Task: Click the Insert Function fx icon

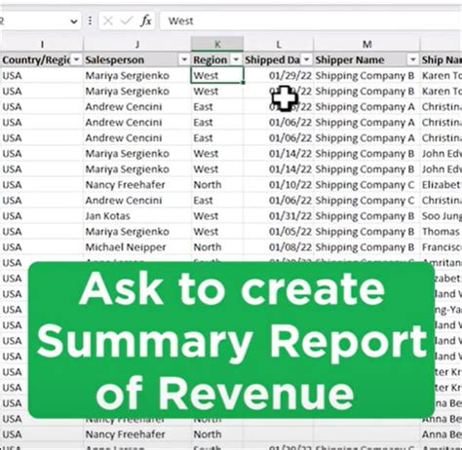Action: tap(146, 21)
